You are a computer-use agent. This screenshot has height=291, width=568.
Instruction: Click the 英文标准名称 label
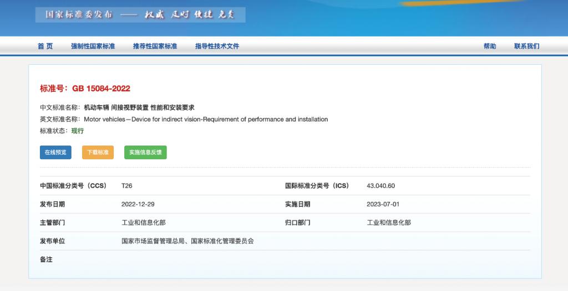click(59, 119)
